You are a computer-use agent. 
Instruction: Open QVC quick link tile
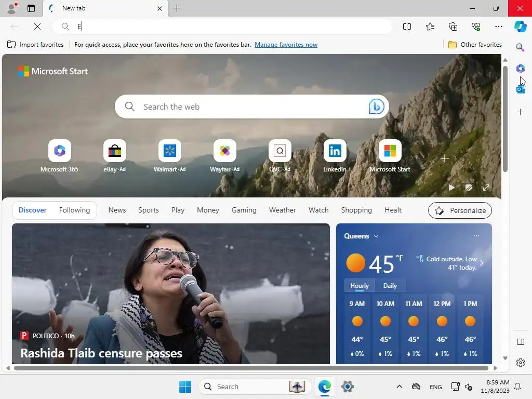[x=280, y=156]
